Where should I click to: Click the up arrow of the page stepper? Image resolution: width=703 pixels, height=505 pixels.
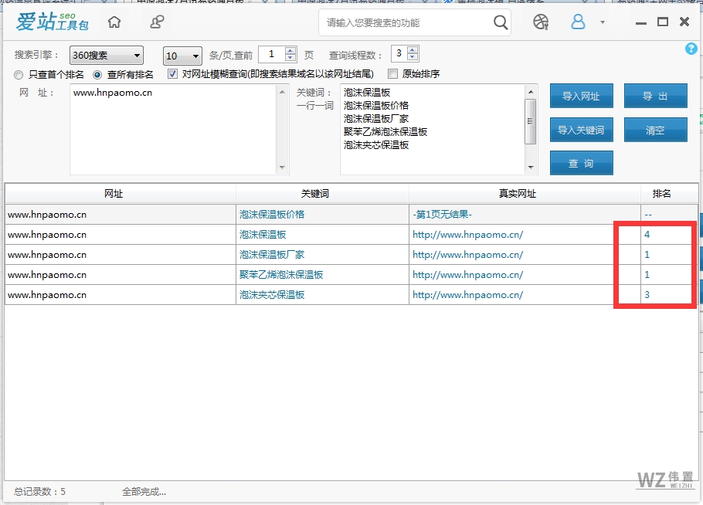tap(292, 49)
